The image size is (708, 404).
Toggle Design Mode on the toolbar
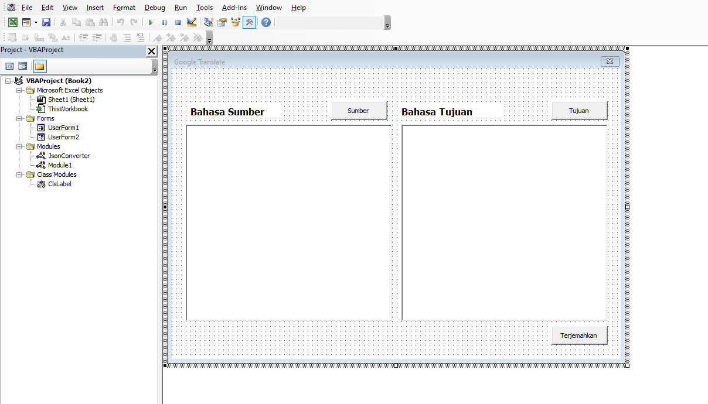192,22
